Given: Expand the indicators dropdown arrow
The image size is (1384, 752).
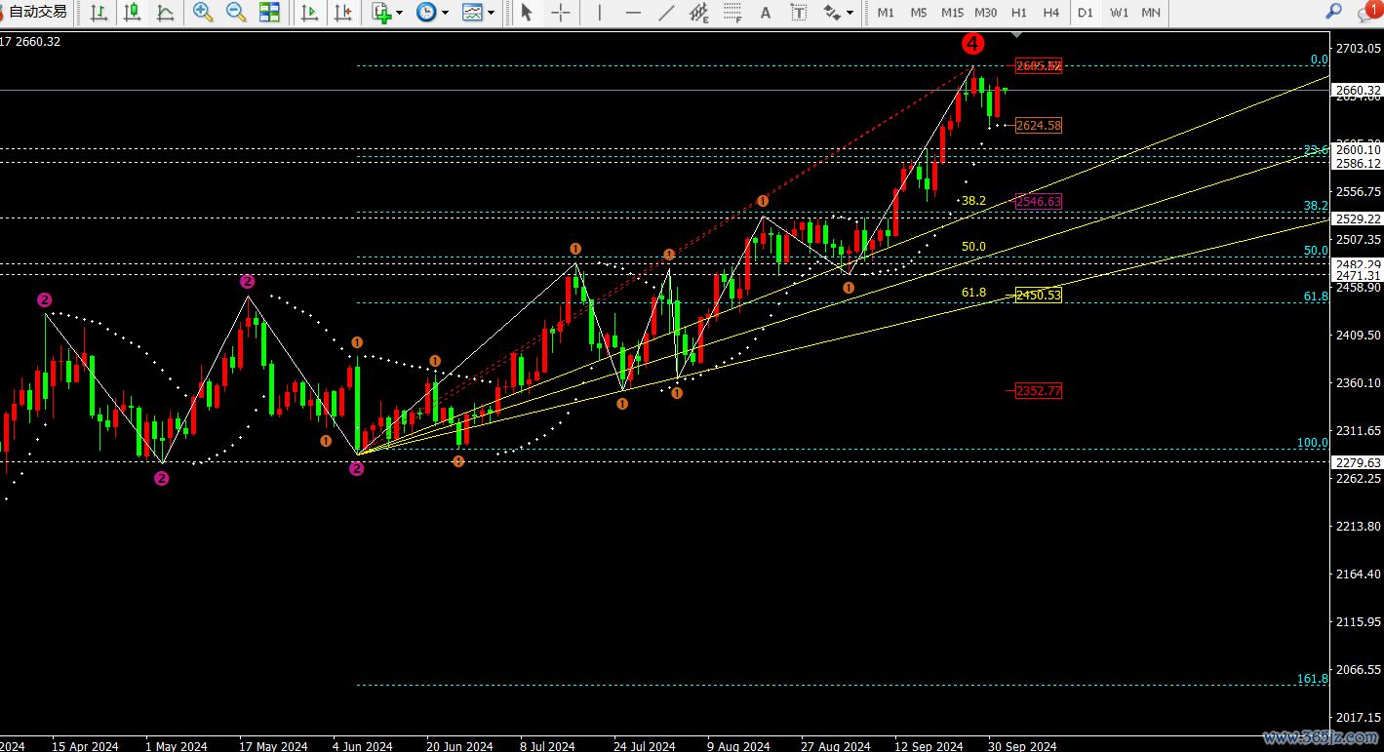Looking at the screenshot, I should tap(400, 13).
